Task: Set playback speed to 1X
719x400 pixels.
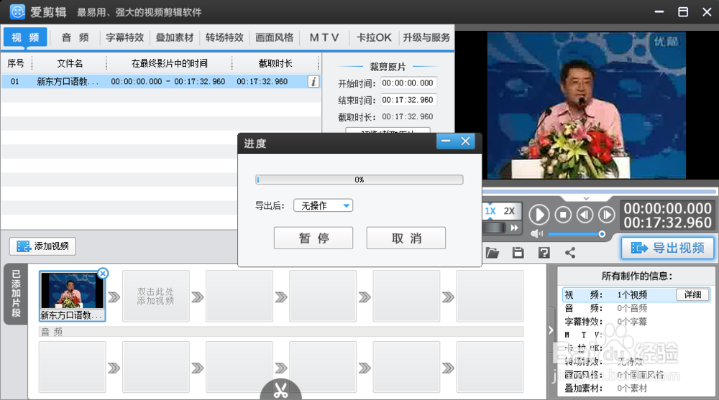Action: 490,211
